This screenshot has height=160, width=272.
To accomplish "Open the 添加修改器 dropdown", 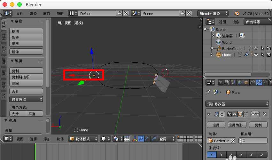I will point(237,104).
